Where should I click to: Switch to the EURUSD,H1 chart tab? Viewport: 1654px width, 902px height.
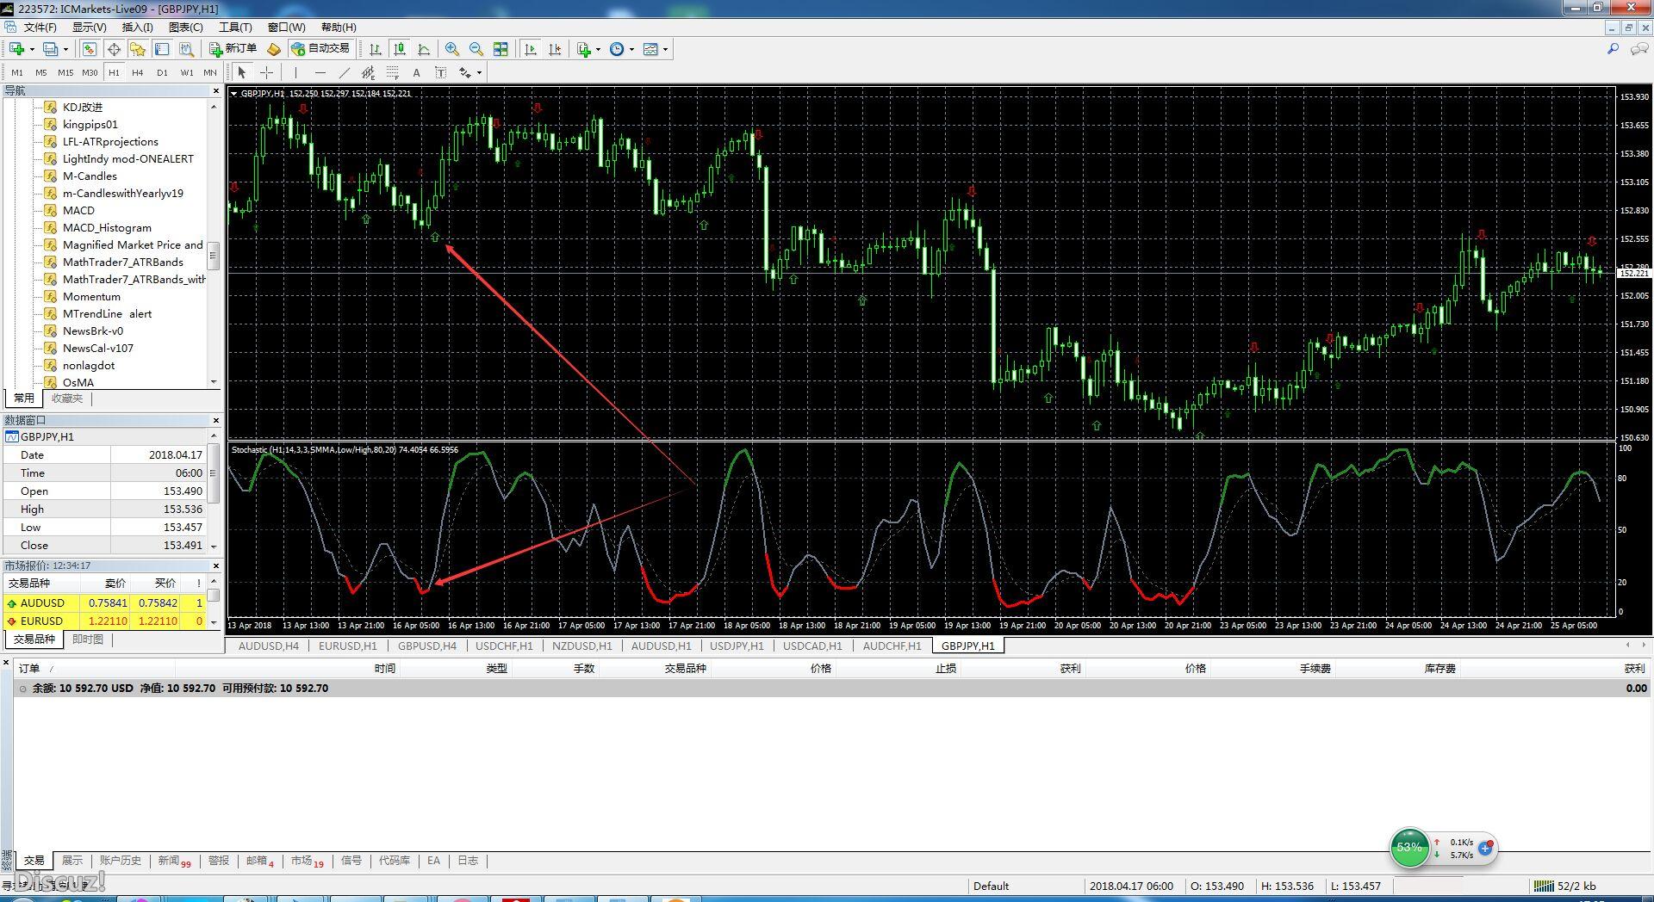pyautogui.click(x=348, y=646)
